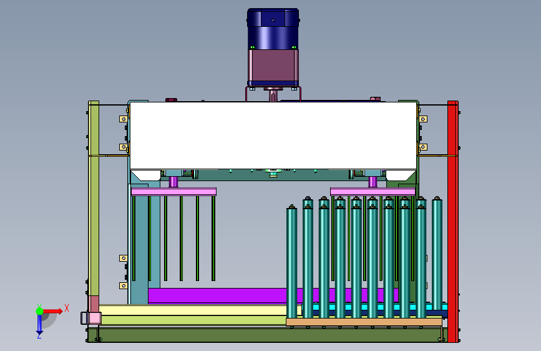
Task: Pick the right pink plate above cylinders
Action: click(x=373, y=192)
